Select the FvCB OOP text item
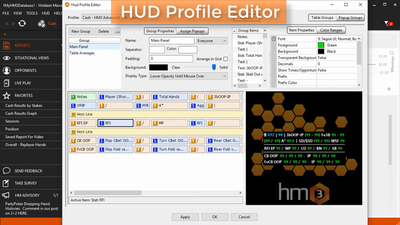The width and height of the screenshot is (400, 225). point(83,149)
